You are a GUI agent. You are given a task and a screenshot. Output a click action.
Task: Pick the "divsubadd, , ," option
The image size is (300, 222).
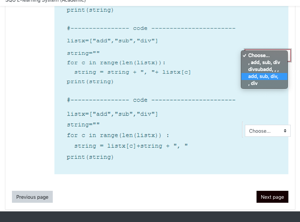pos(263,69)
